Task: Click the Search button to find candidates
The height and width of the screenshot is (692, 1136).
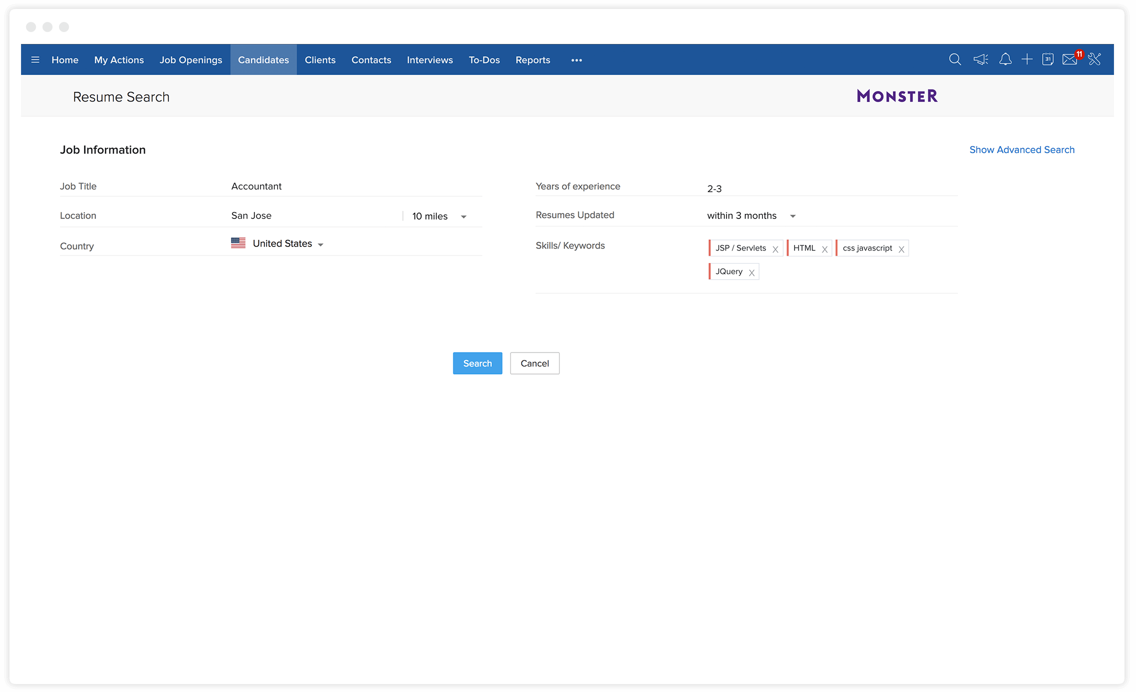Action: coord(478,362)
